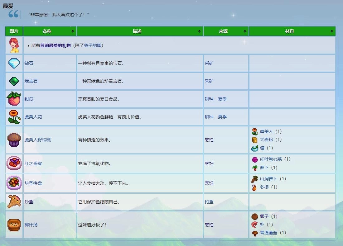Click the Sandfish image
This screenshot has width=343, height=246.
[x=14, y=202]
